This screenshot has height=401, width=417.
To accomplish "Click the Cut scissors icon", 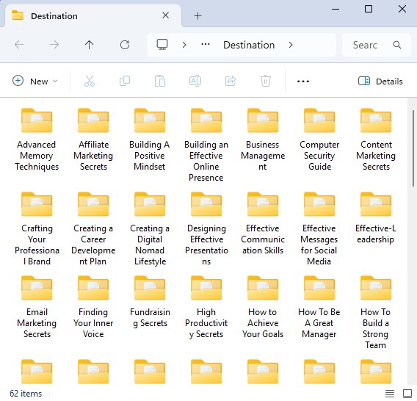I will click(x=90, y=81).
